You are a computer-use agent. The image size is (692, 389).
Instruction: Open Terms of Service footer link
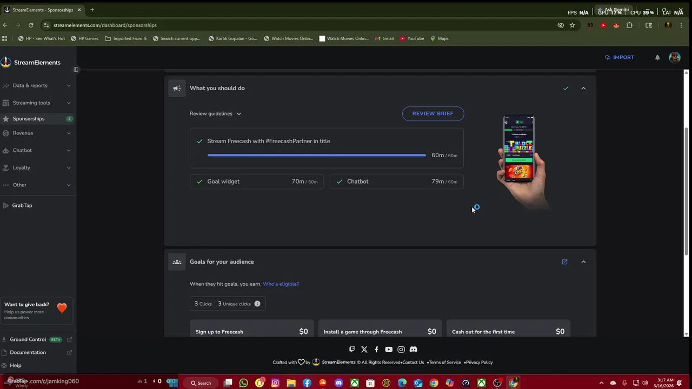click(x=445, y=363)
